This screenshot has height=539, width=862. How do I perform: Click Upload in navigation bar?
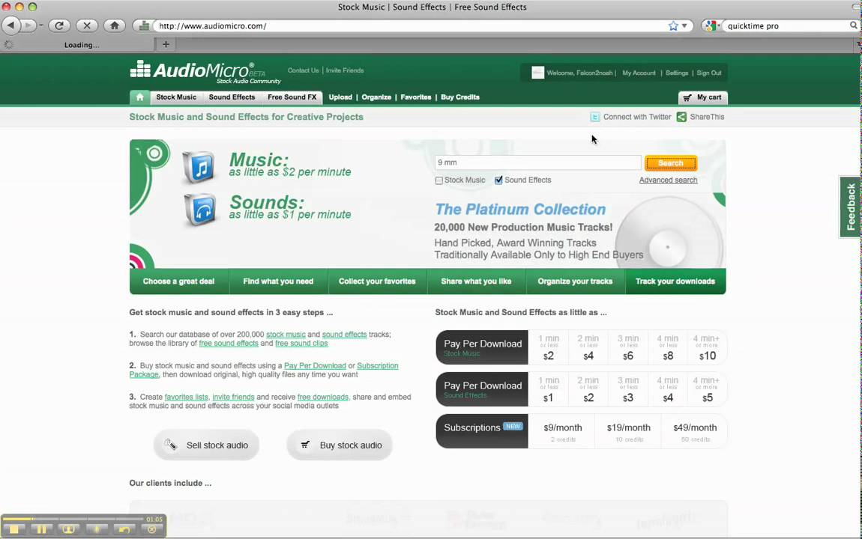pyautogui.click(x=340, y=97)
